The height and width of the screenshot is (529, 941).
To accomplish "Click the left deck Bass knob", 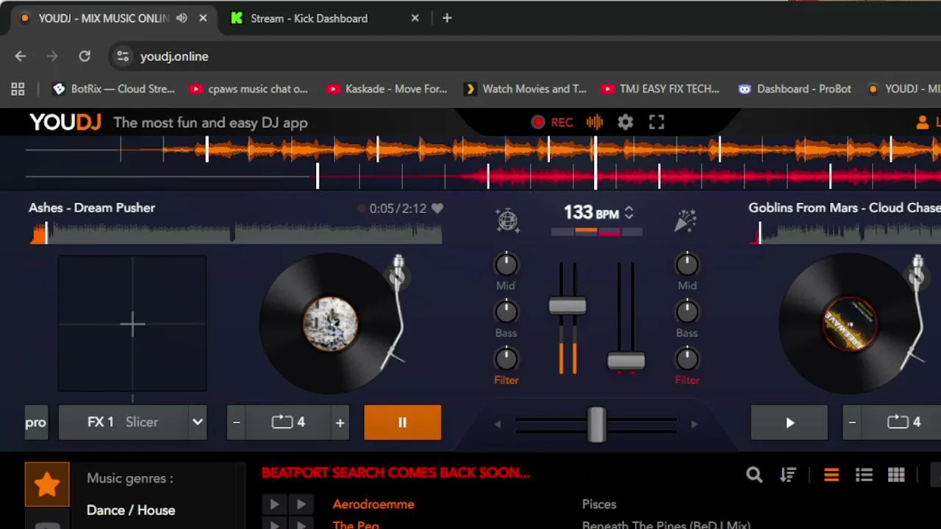I will 506,312.
